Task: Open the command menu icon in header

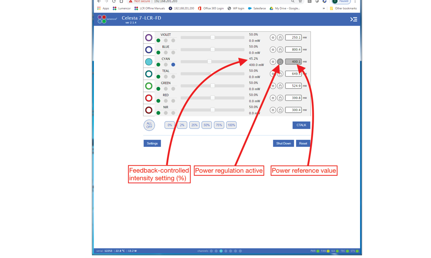Action: tap(353, 19)
